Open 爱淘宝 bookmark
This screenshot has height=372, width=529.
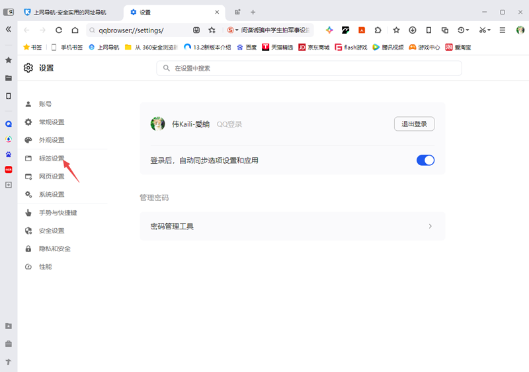(458, 47)
